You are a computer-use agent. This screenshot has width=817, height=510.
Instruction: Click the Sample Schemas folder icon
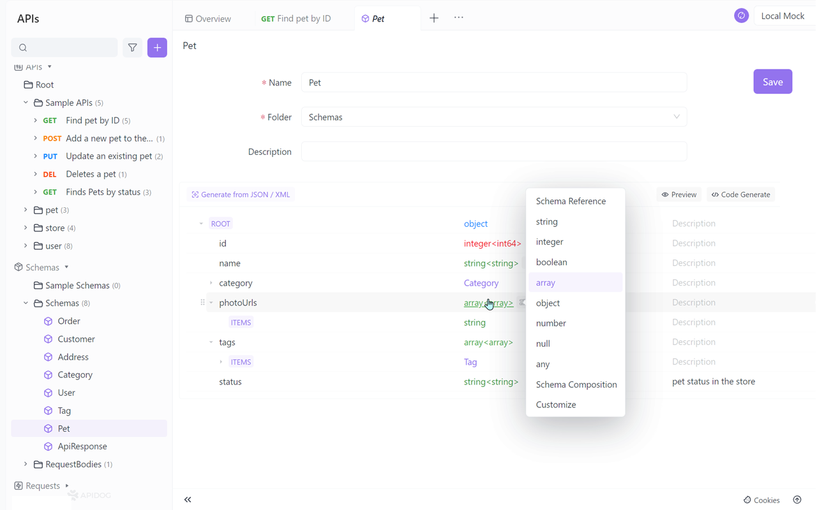click(x=38, y=286)
